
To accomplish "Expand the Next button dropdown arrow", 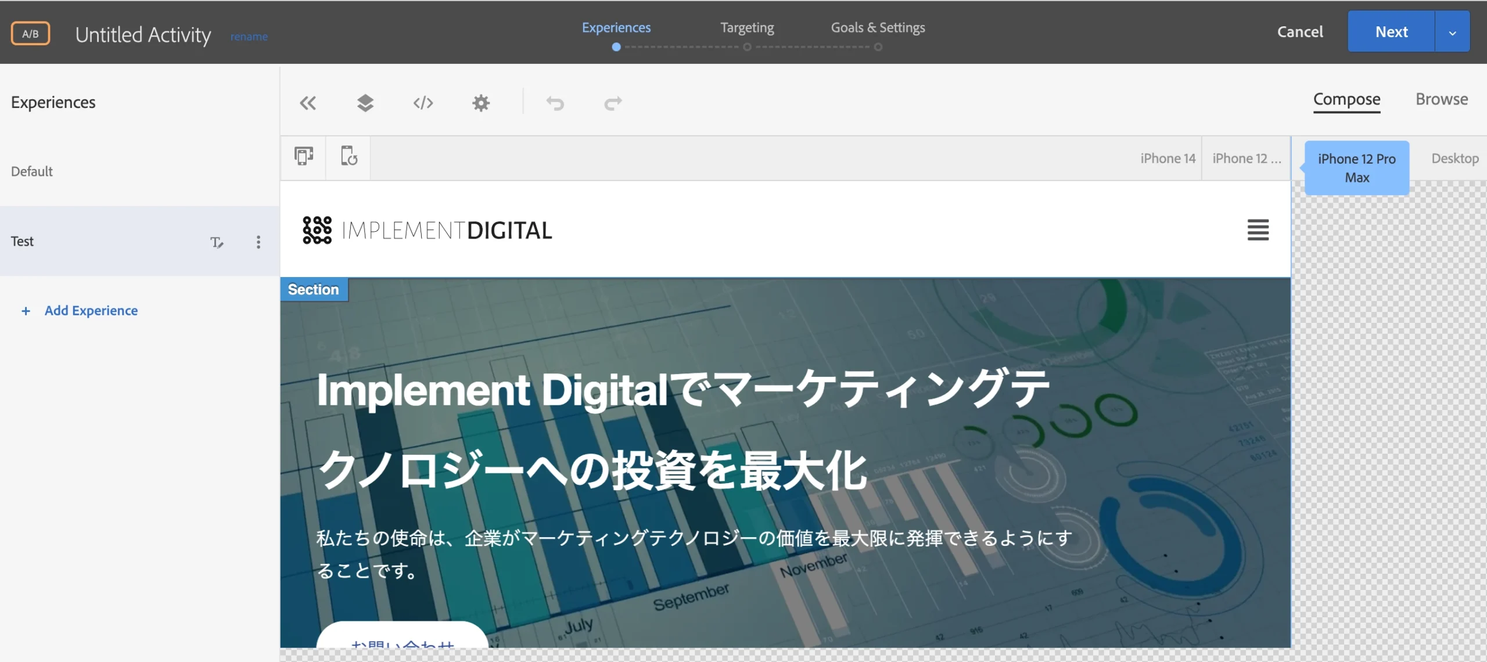I will point(1452,32).
